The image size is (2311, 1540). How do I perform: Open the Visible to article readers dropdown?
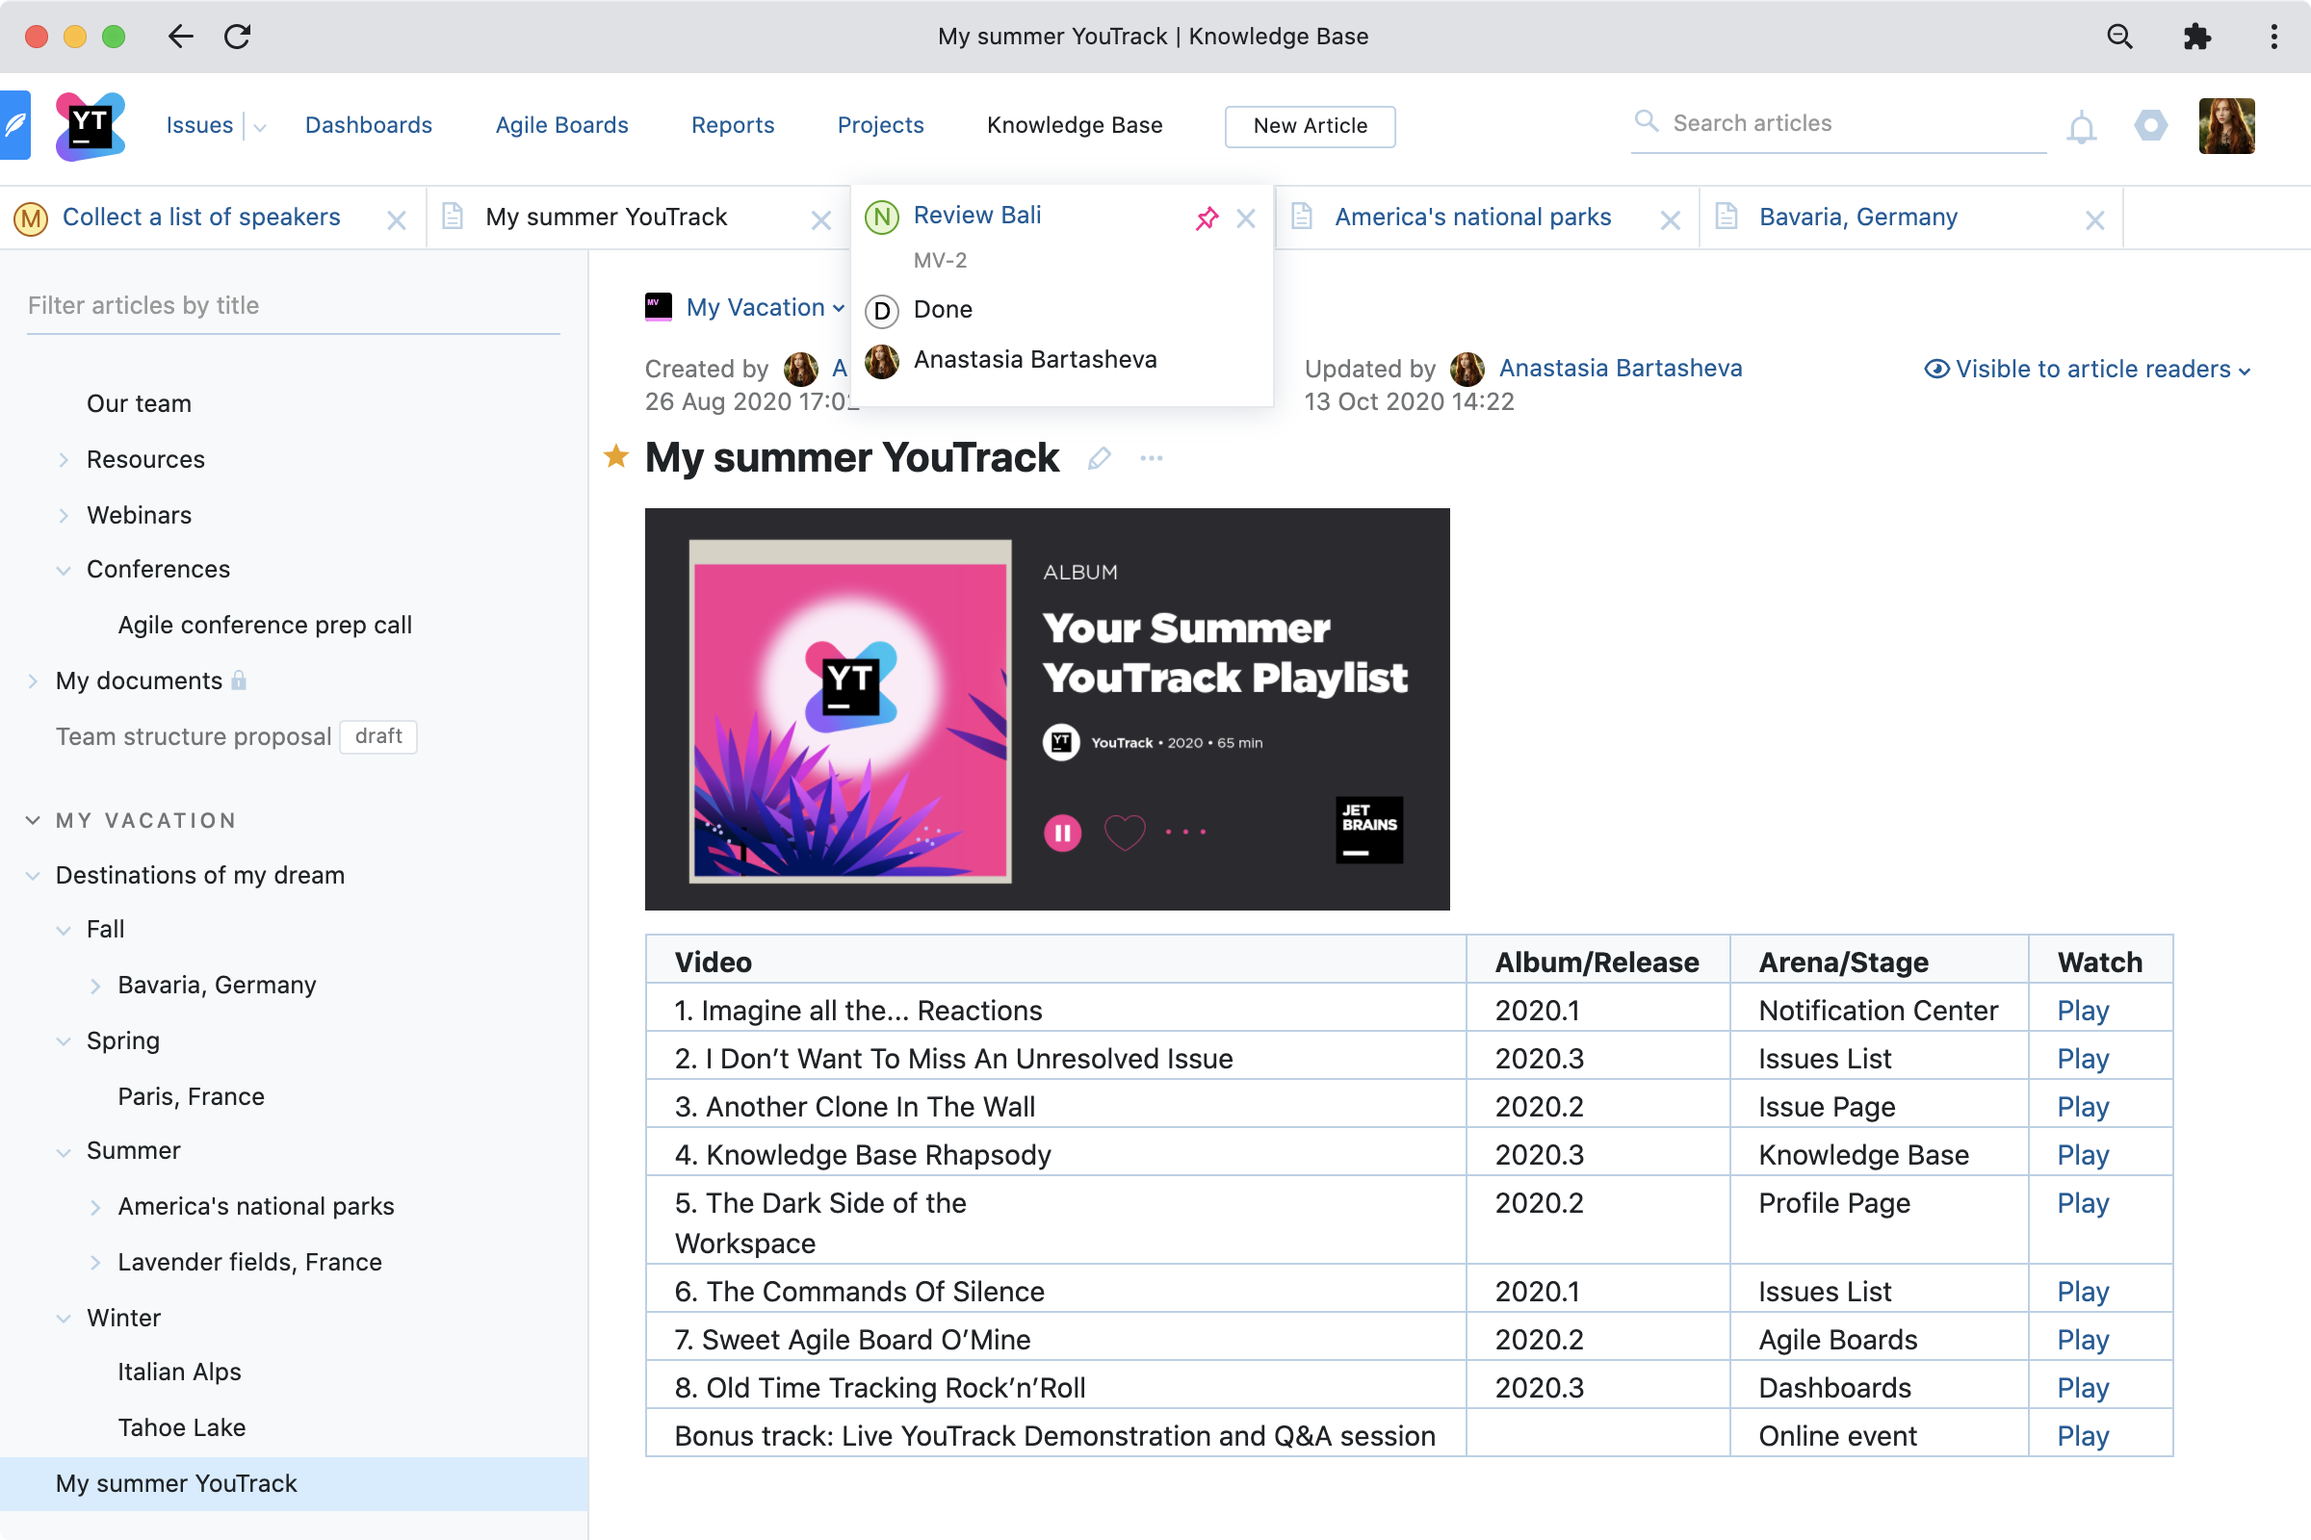click(x=2087, y=369)
